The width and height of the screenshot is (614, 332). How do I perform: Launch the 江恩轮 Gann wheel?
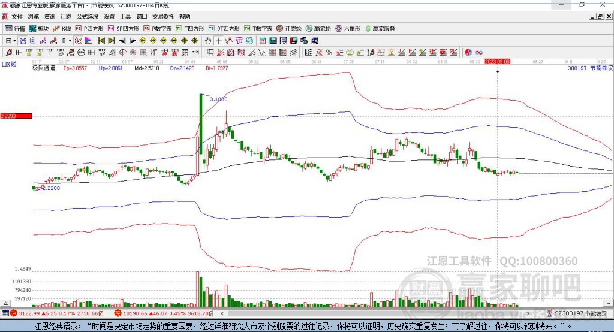coord(289,29)
